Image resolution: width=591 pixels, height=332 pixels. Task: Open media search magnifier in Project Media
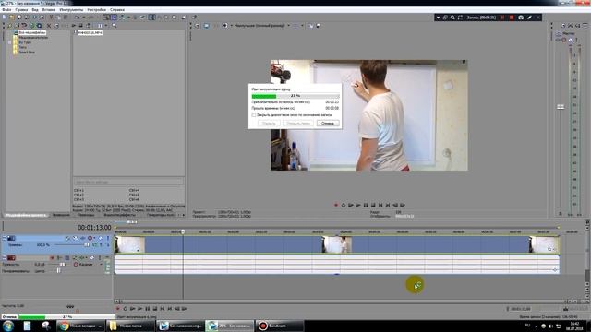tap(114, 26)
